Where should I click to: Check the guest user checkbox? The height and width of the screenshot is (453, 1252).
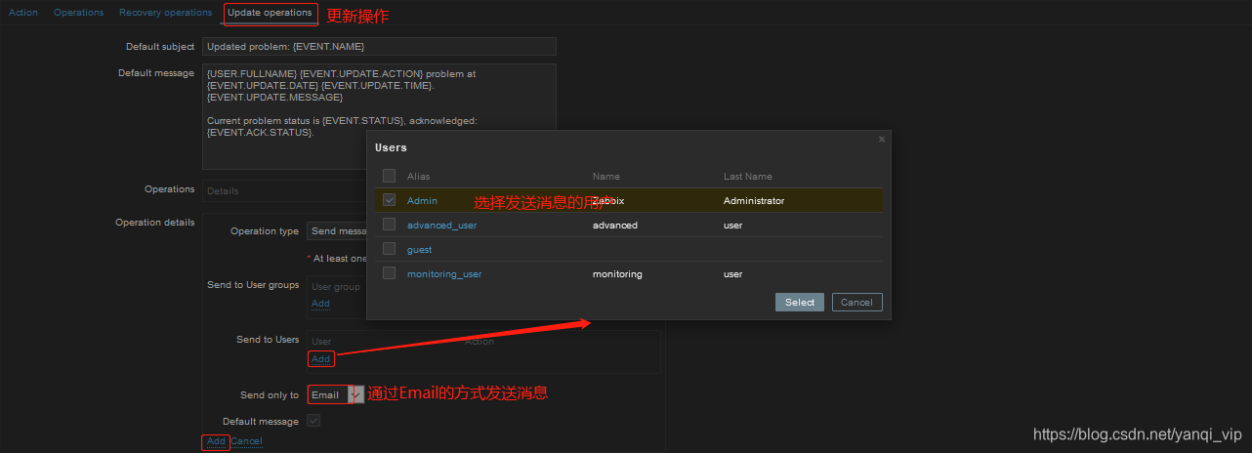390,249
